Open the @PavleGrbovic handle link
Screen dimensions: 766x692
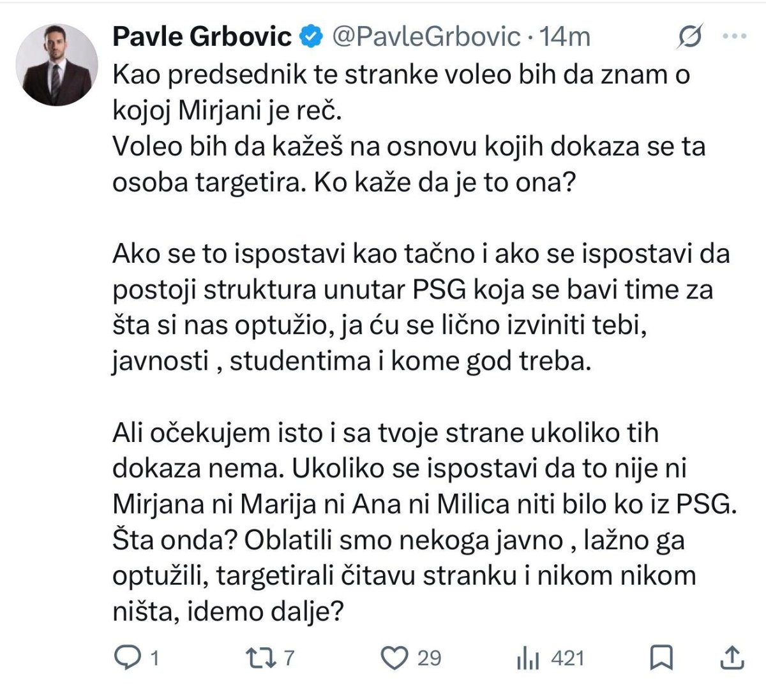point(427,36)
